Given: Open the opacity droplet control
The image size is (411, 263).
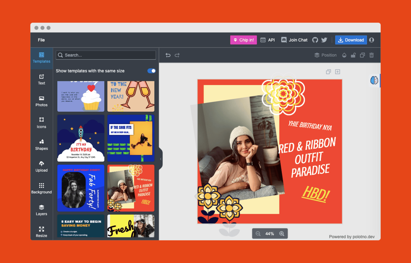Looking at the screenshot, I should pos(344,55).
